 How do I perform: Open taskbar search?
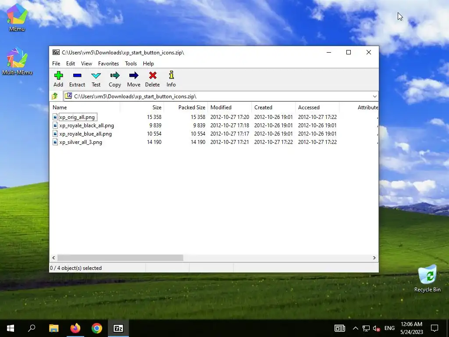tap(32, 328)
